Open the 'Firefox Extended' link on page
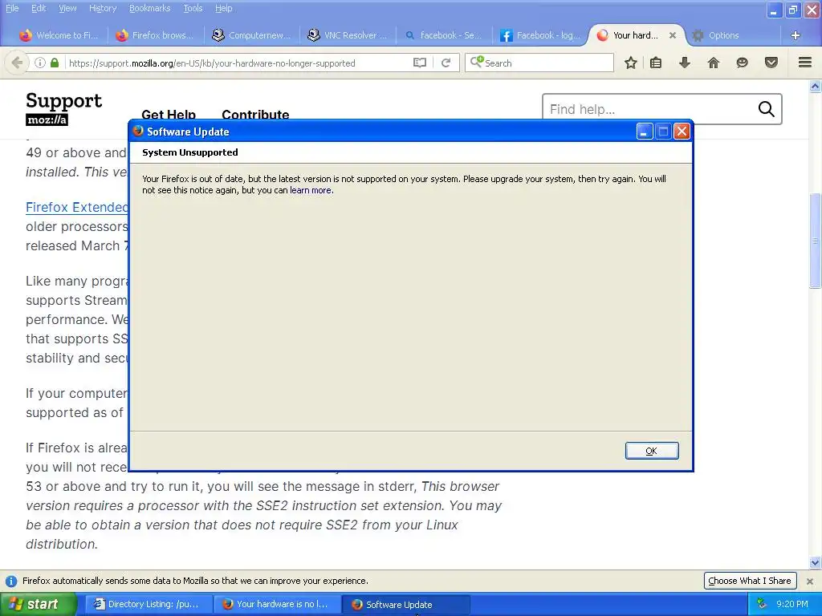Viewport: 822px width, 616px height. (x=76, y=208)
